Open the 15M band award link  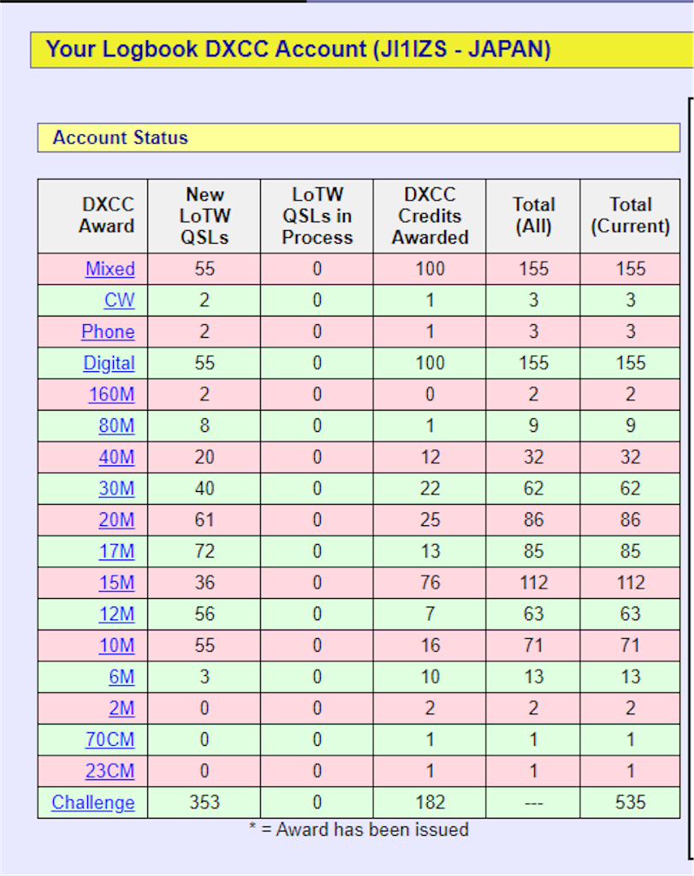click(x=116, y=583)
